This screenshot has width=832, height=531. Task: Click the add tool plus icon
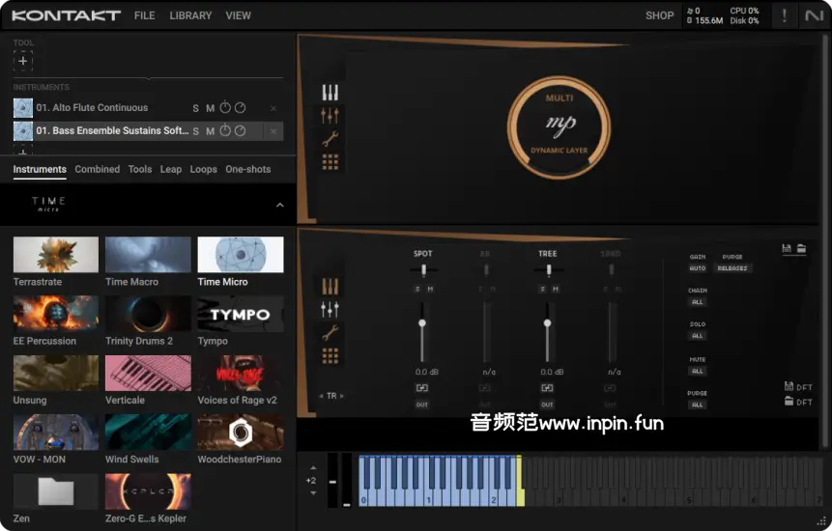pos(23,61)
